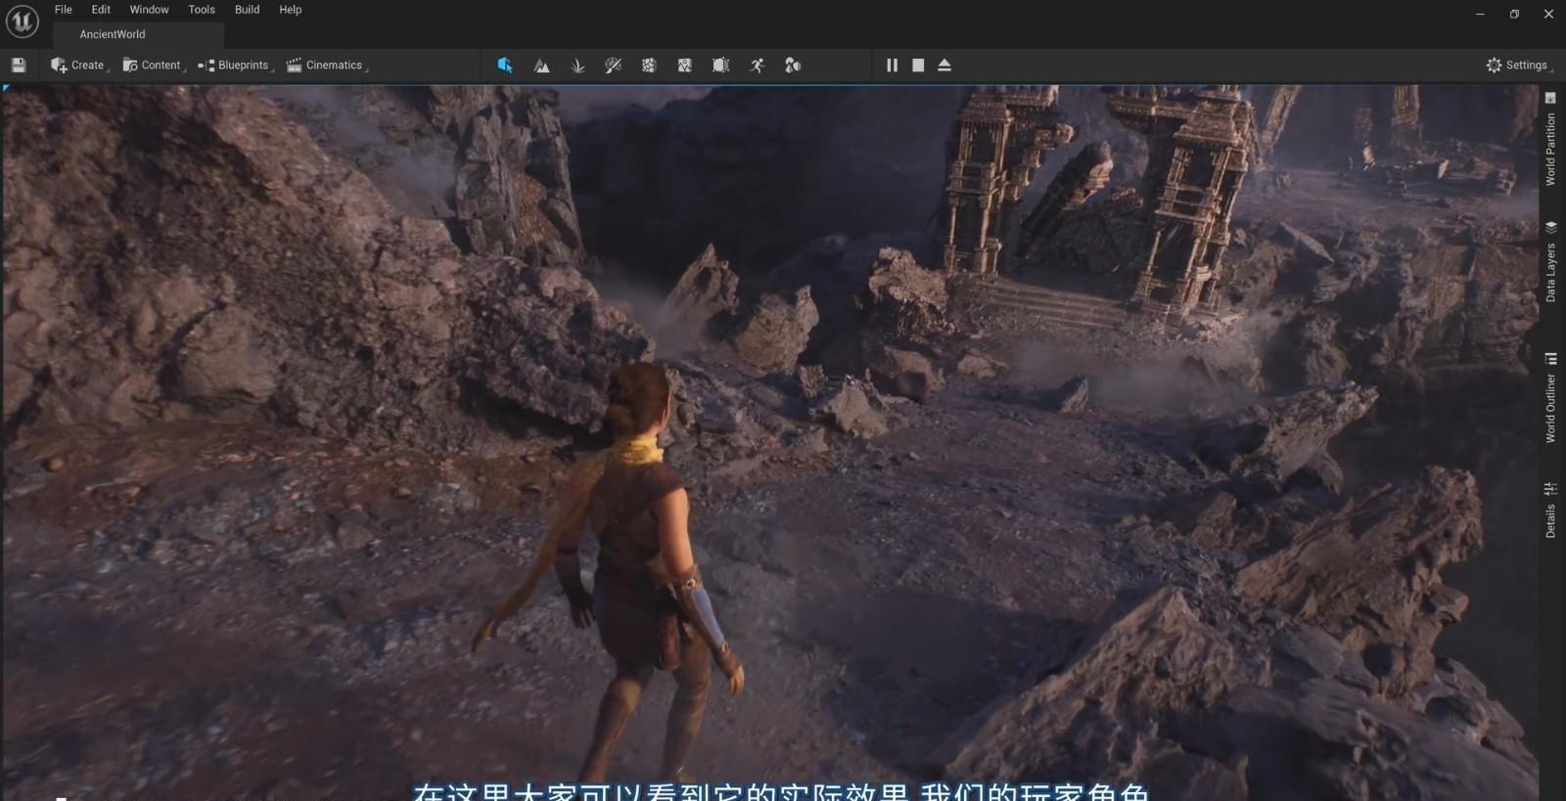The height and width of the screenshot is (801, 1566).
Task: Click the Unreal Engine logo icon
Action: [22, 21]
